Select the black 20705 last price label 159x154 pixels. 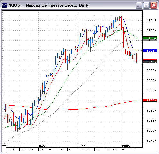(x=150, y=62)
